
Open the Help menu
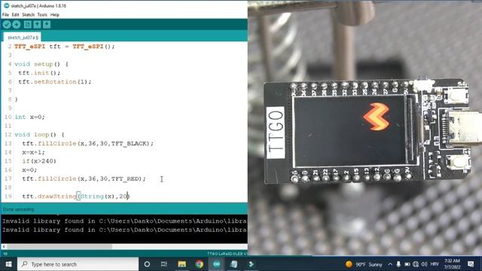tap(55, 15)
